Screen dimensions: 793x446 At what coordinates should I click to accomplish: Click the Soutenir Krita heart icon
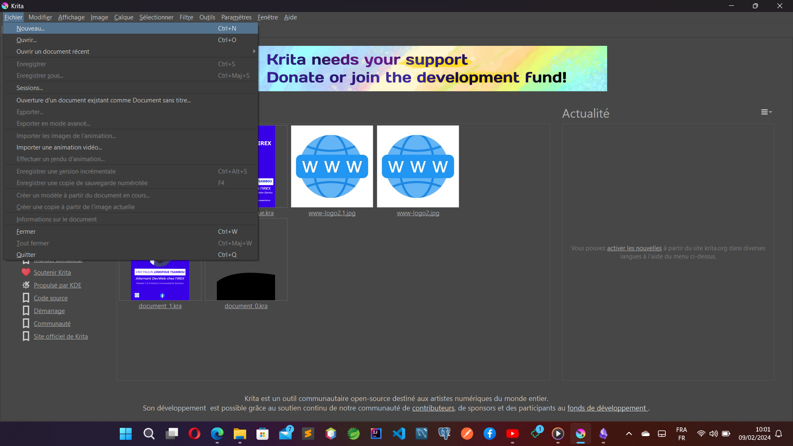click(26, 272)
